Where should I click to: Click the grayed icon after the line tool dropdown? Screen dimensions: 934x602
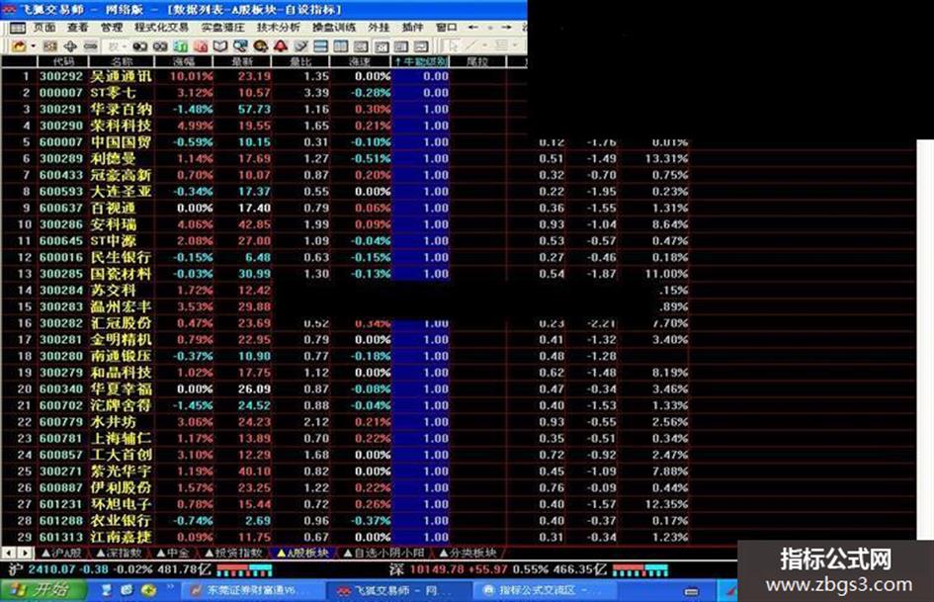pos(501,45)
